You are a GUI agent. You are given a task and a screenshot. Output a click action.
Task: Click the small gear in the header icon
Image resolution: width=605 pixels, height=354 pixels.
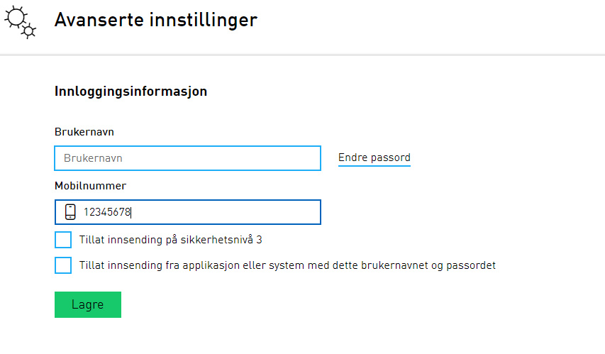29,31
